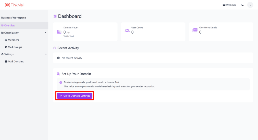Click the Recent Activity clock icon
The image size is (258, 140).
point(55,48)
